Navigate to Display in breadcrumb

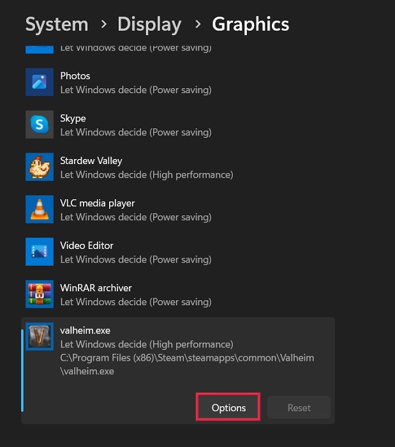pyautogui.click(x=149, y=24)
